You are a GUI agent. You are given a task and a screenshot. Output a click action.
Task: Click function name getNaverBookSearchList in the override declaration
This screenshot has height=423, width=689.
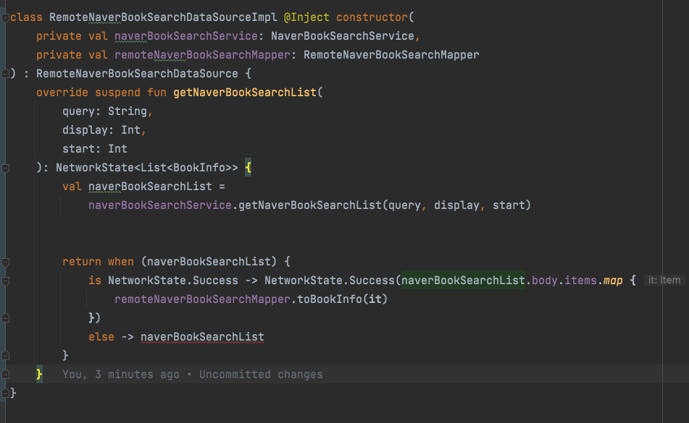(245, 93)
